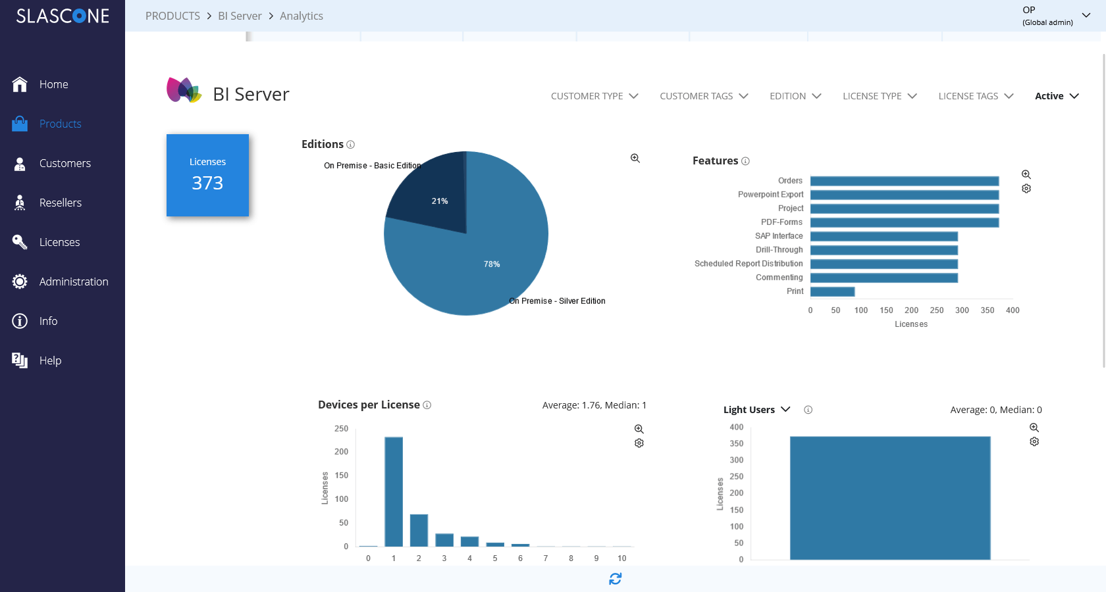This screenshot has height=592, width=1106.
Task: Show info tooltip for Editions
Action: coord(351,145)
